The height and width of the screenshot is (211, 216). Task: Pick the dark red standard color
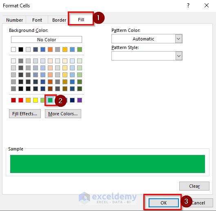[13, 100]
